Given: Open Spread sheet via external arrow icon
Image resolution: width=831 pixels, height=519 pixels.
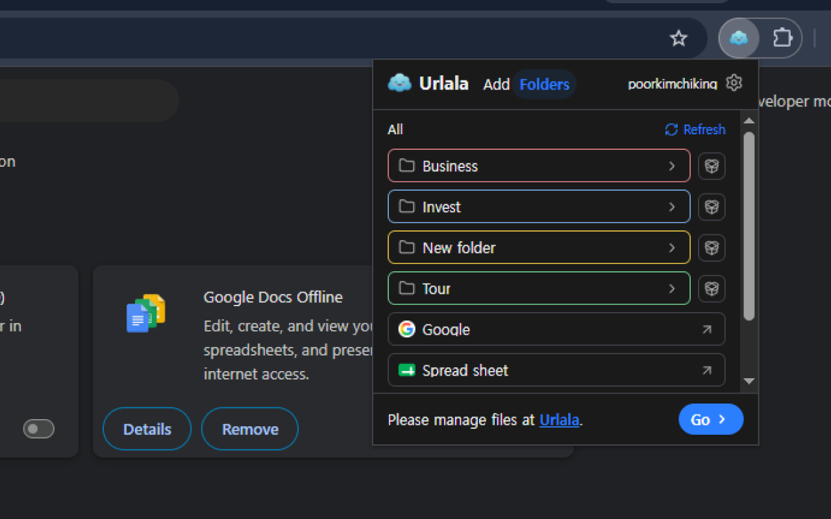Looking at the screenshot, I should point(706,370).
